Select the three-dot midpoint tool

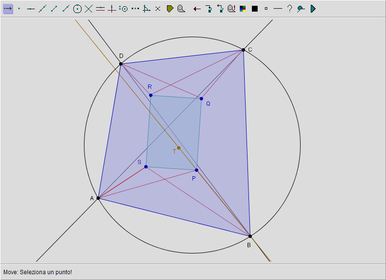coord(135,9)
